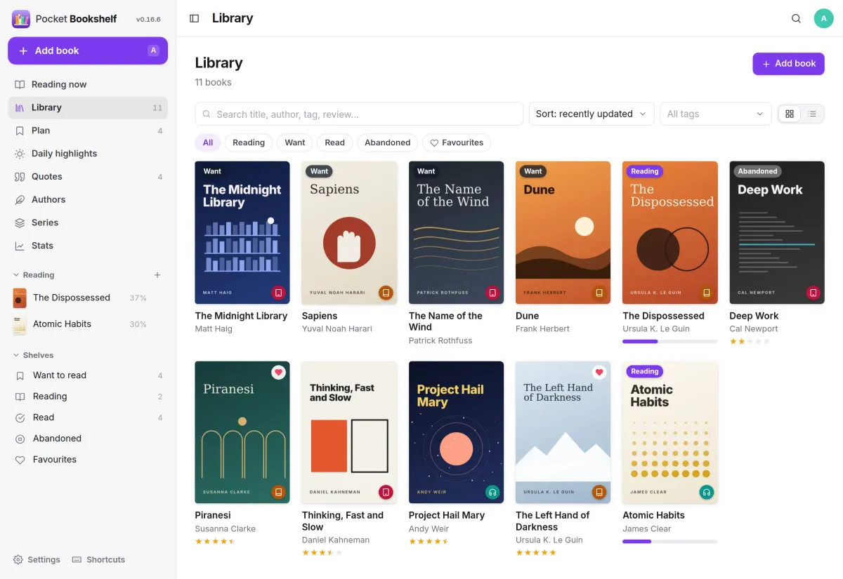Click format icon on The Name of the Wind
843x579 pixels.
(492, 293)
